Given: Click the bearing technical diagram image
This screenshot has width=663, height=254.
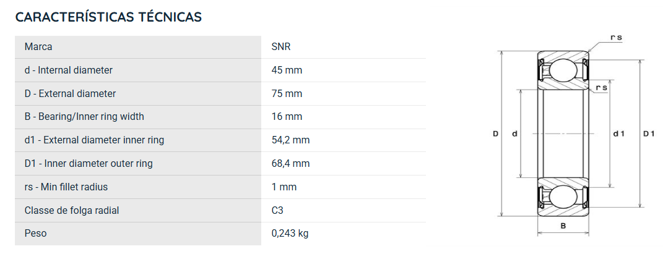Looking at the screenshot, I should [x=573, y=135].
